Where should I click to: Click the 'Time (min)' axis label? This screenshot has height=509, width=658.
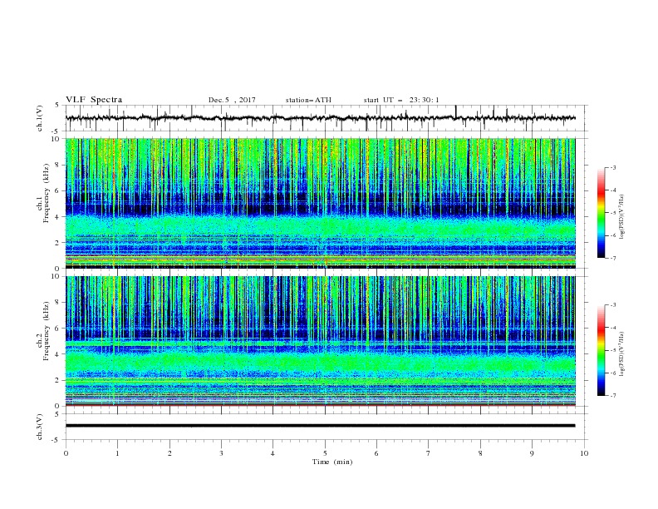click(332, 462)
